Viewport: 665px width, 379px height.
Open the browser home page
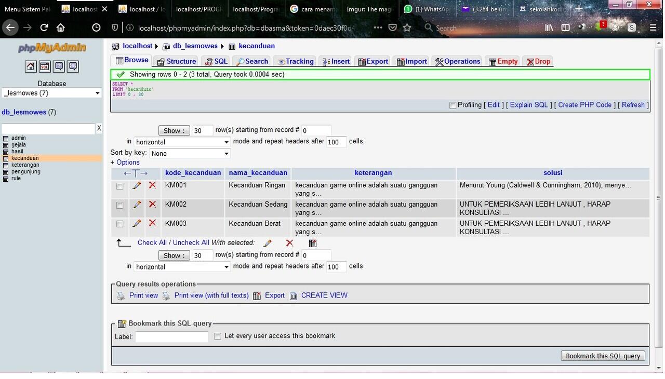pyautogui.click(x=61, y=28)
